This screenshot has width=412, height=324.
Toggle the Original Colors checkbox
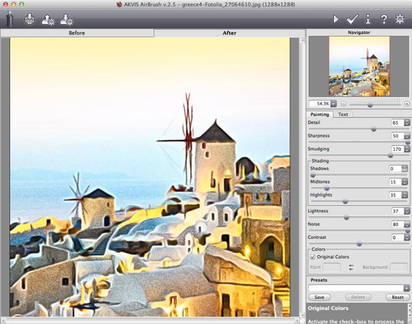tap(313, 257)
